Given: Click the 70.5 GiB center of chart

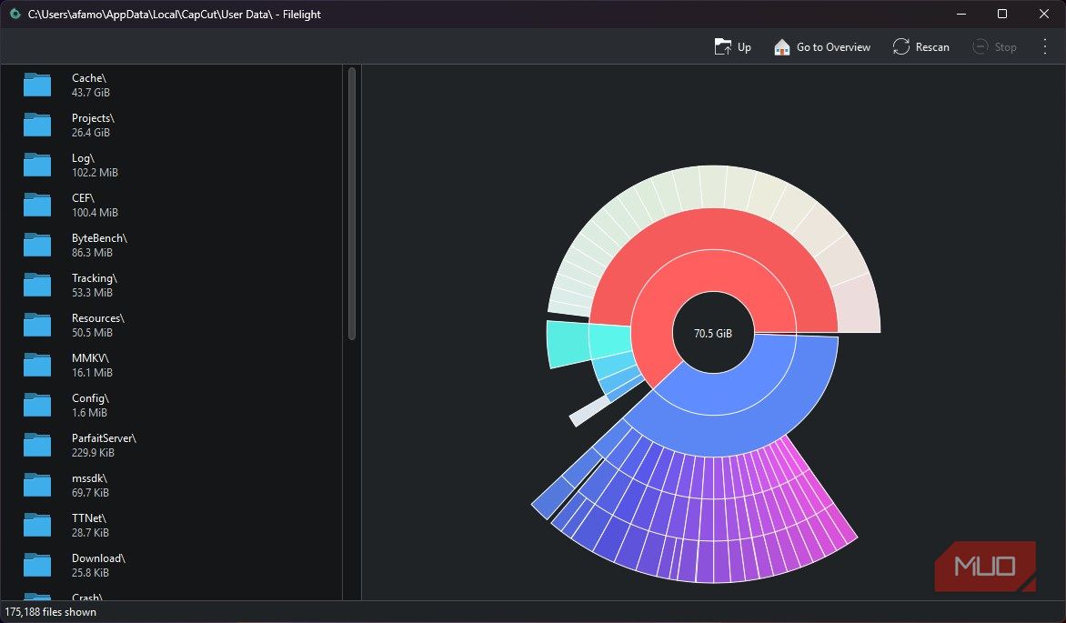Looking at the screenshot, I should tap(712, 333).
